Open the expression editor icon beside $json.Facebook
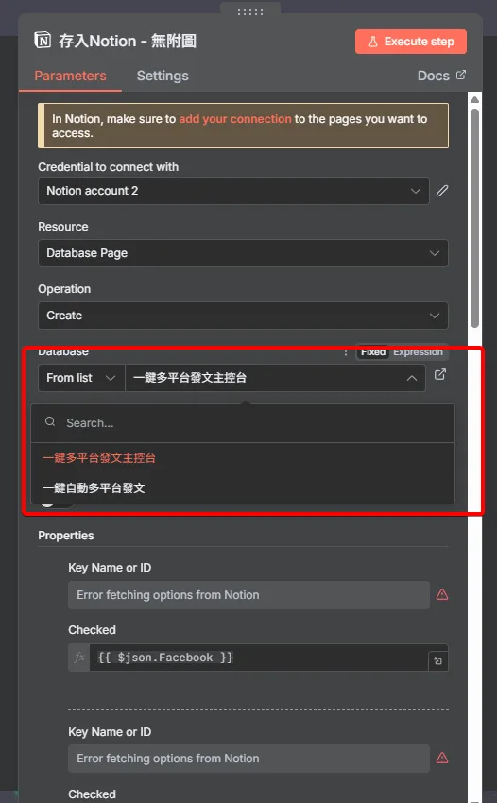497x803 pixels. click(438, 660)
